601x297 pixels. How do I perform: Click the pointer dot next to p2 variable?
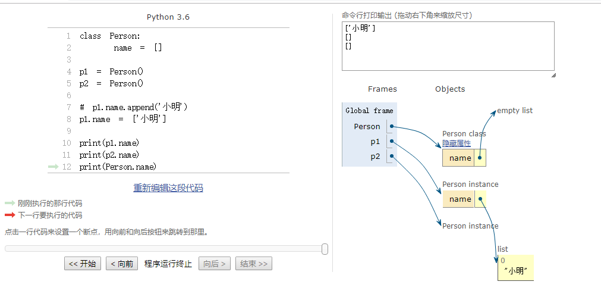pos(391,156)
